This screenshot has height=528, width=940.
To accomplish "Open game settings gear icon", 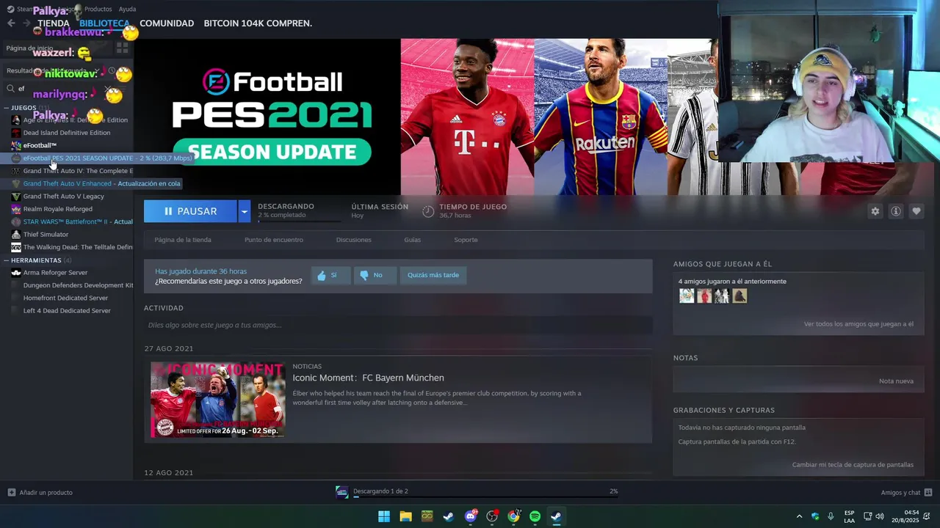I will coord(875,211).
